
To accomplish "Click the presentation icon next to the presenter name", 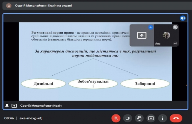I will pyautogui.click(x=14, y=106).
